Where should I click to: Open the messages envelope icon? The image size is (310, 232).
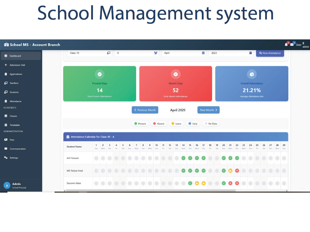click(292, 45)
